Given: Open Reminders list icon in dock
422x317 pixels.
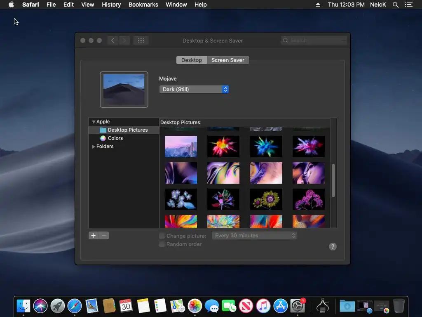Looking at the screenshot, I should click(160, 306).
